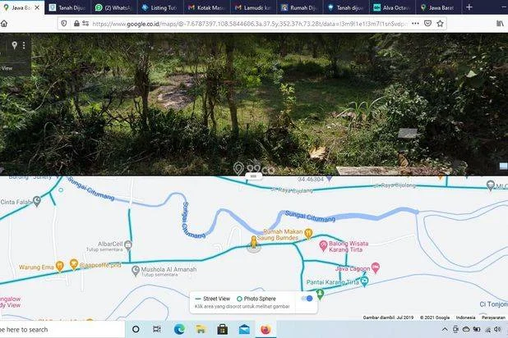
Task: Open the Mail app from taskbar
Action: point(244,329)
